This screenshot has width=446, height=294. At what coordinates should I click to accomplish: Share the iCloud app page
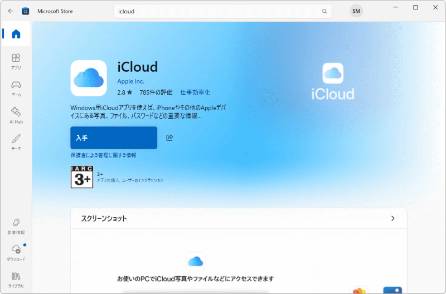(x=169, y=138)
